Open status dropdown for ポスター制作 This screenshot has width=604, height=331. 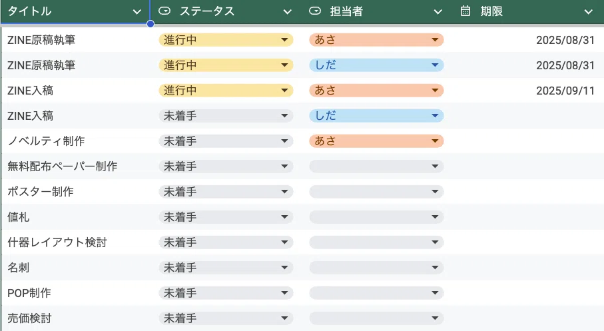coord(226,192)
